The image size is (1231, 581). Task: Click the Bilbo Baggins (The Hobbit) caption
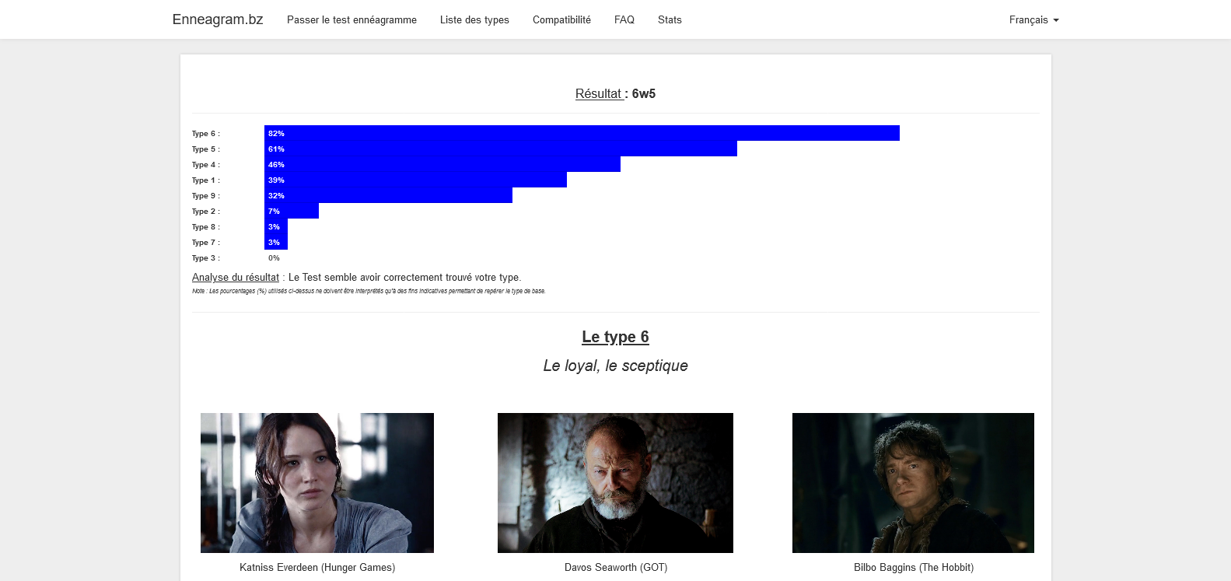(914, 568)
